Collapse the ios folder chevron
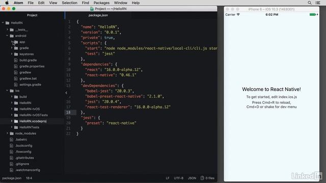326x183 pixels. pos(7,90)
